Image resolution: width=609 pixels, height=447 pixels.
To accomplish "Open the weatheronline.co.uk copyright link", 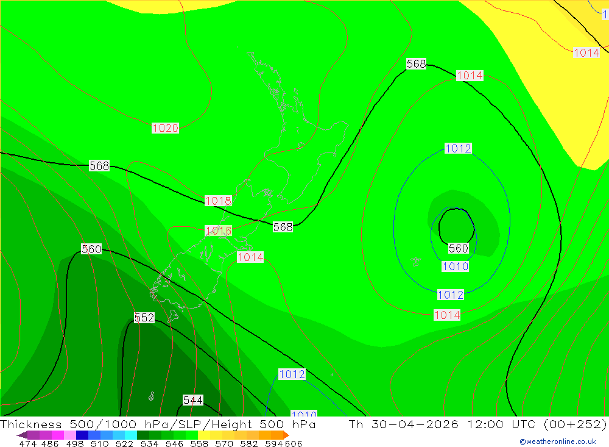I will click(558, 442).
